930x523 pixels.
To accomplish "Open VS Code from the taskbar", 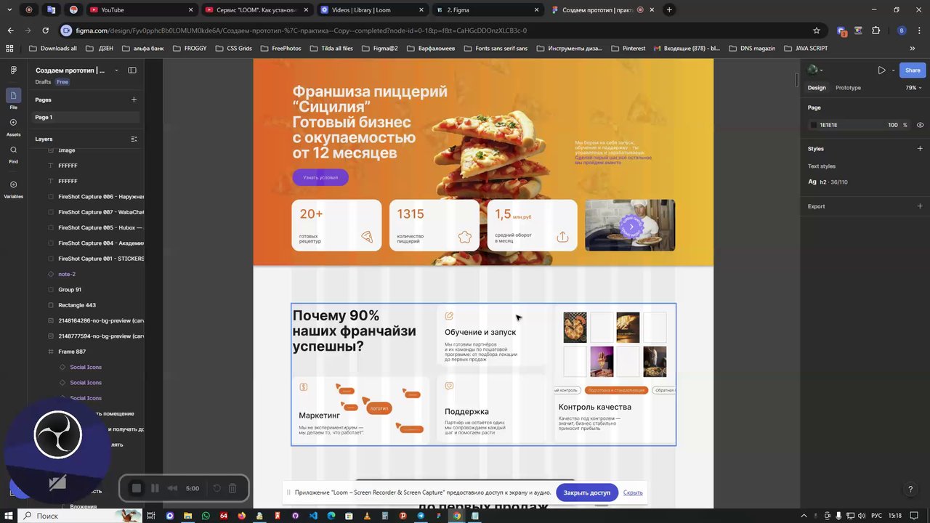I will coord(313,516).
